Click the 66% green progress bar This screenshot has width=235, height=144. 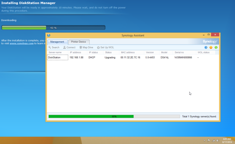point(114,116)
